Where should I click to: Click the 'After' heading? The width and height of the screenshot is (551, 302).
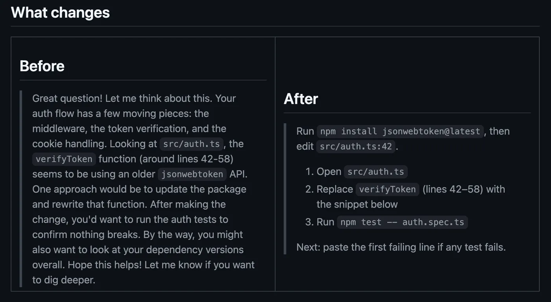point(301,99)
